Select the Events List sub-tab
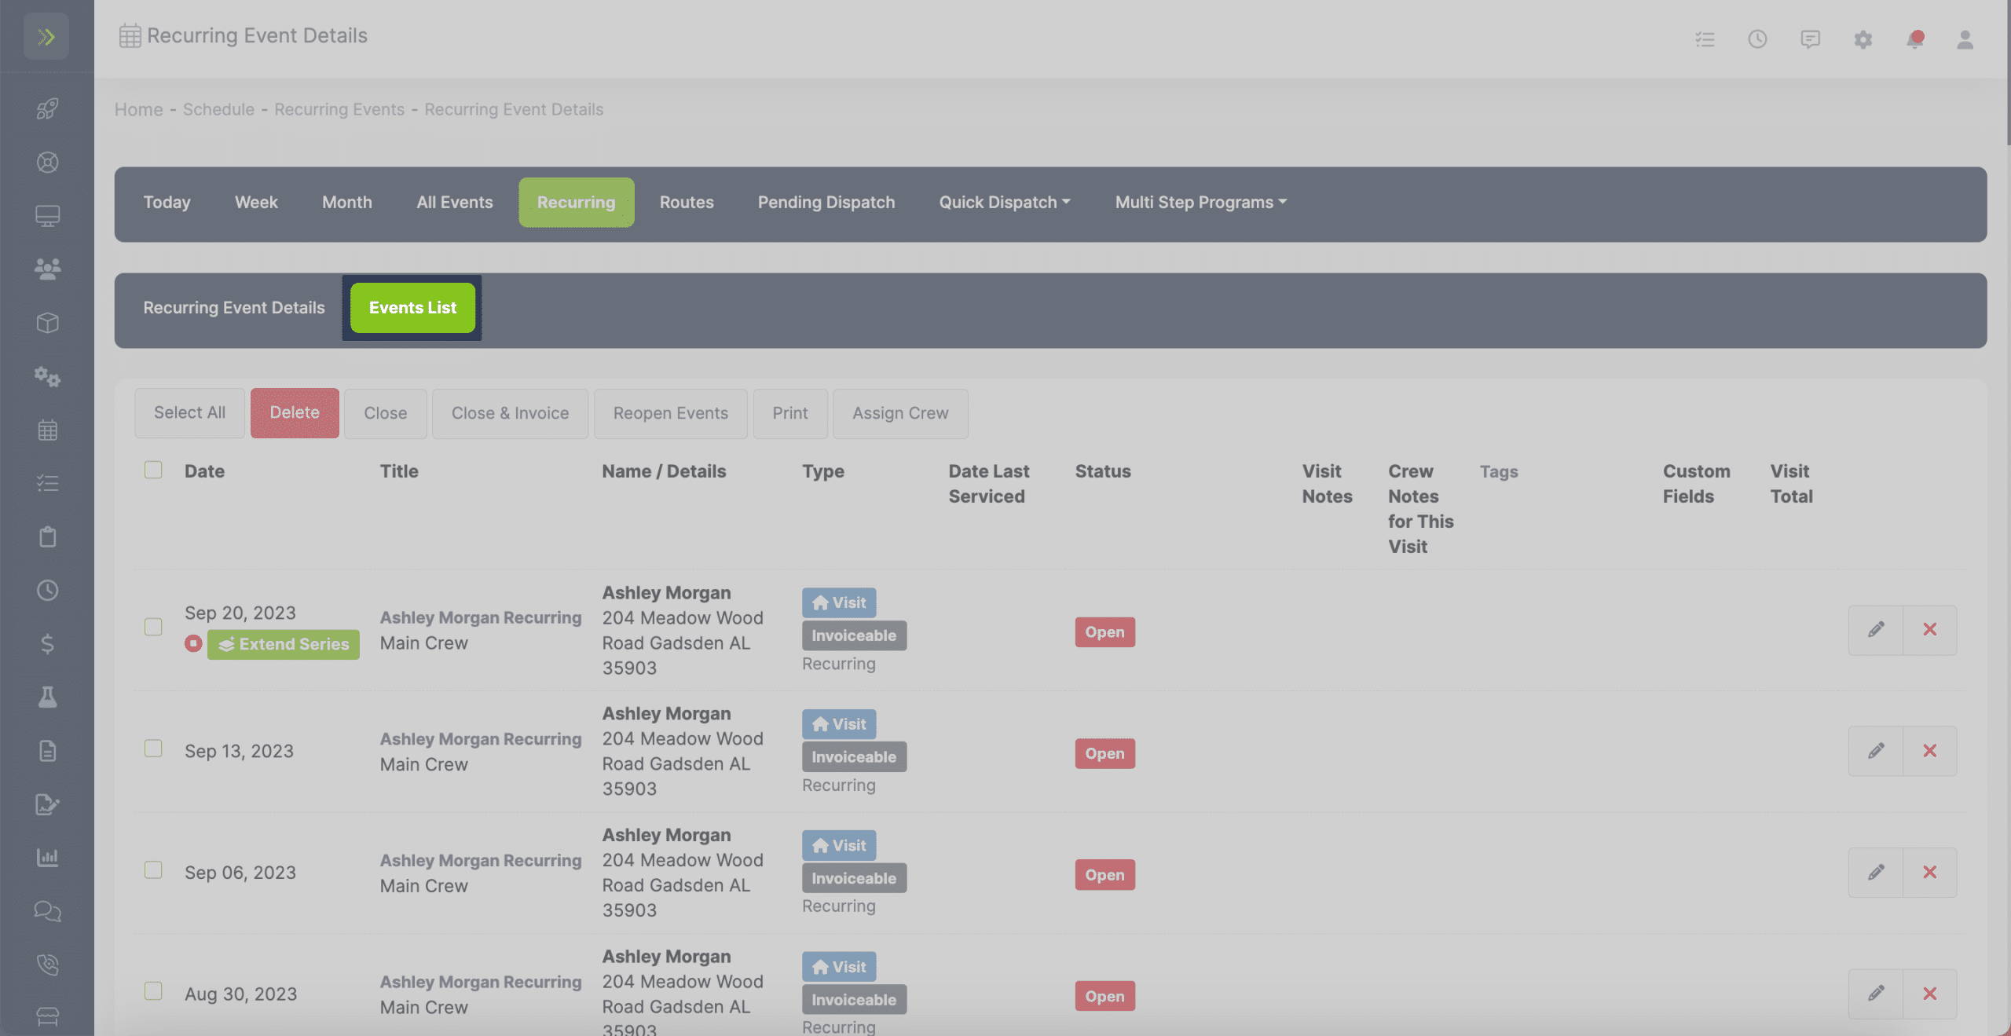Viewport: 2011px width, 1036px height. pos(412,308)
